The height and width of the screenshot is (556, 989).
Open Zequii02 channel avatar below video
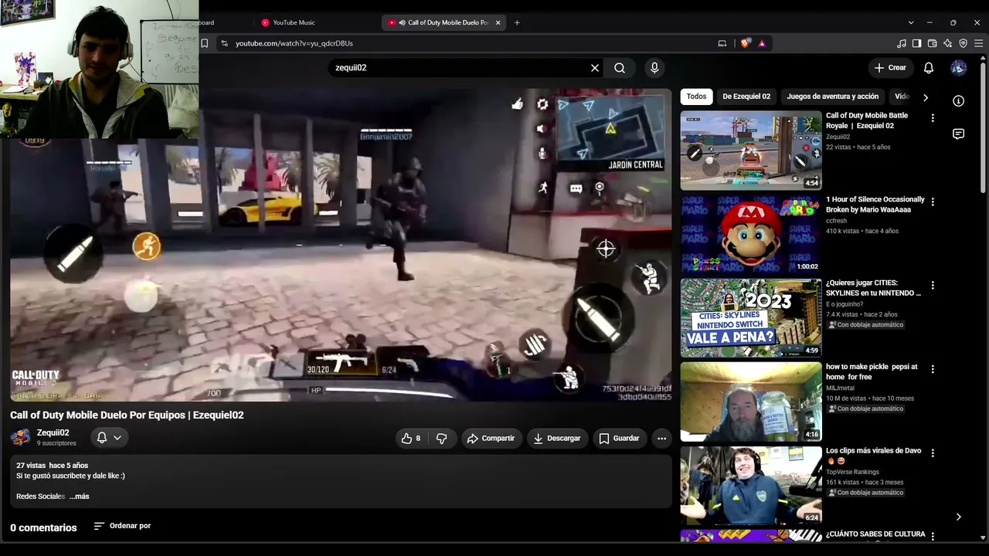coord(20,437)
